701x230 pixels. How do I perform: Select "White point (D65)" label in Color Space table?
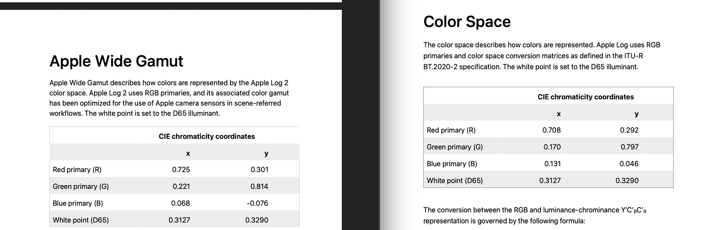coord(454,181)
